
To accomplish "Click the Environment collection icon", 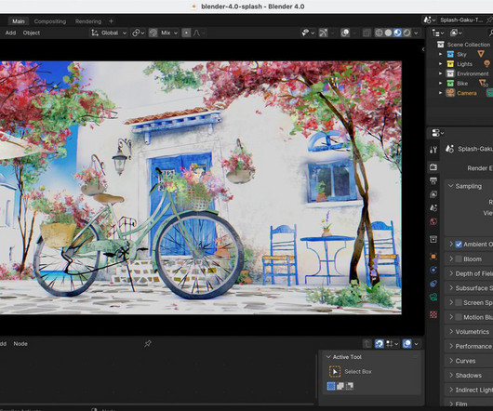I will (x=450, y=73).
